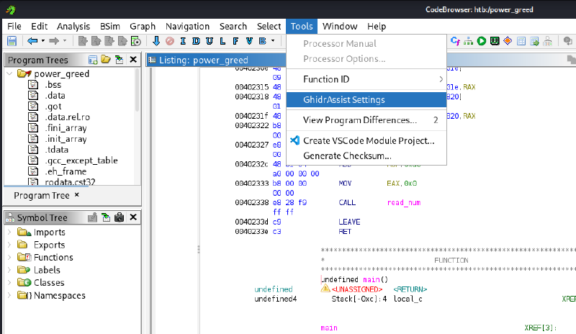Select the Program Tree tab
576x334 pixels.
(42, 195)
